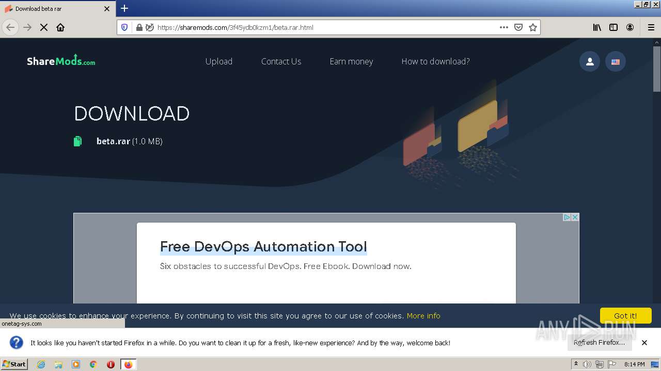Open the Free DevOps Automation Tool ad
Image resolution: width=661 pixels, height=371 pixels.
263,246
